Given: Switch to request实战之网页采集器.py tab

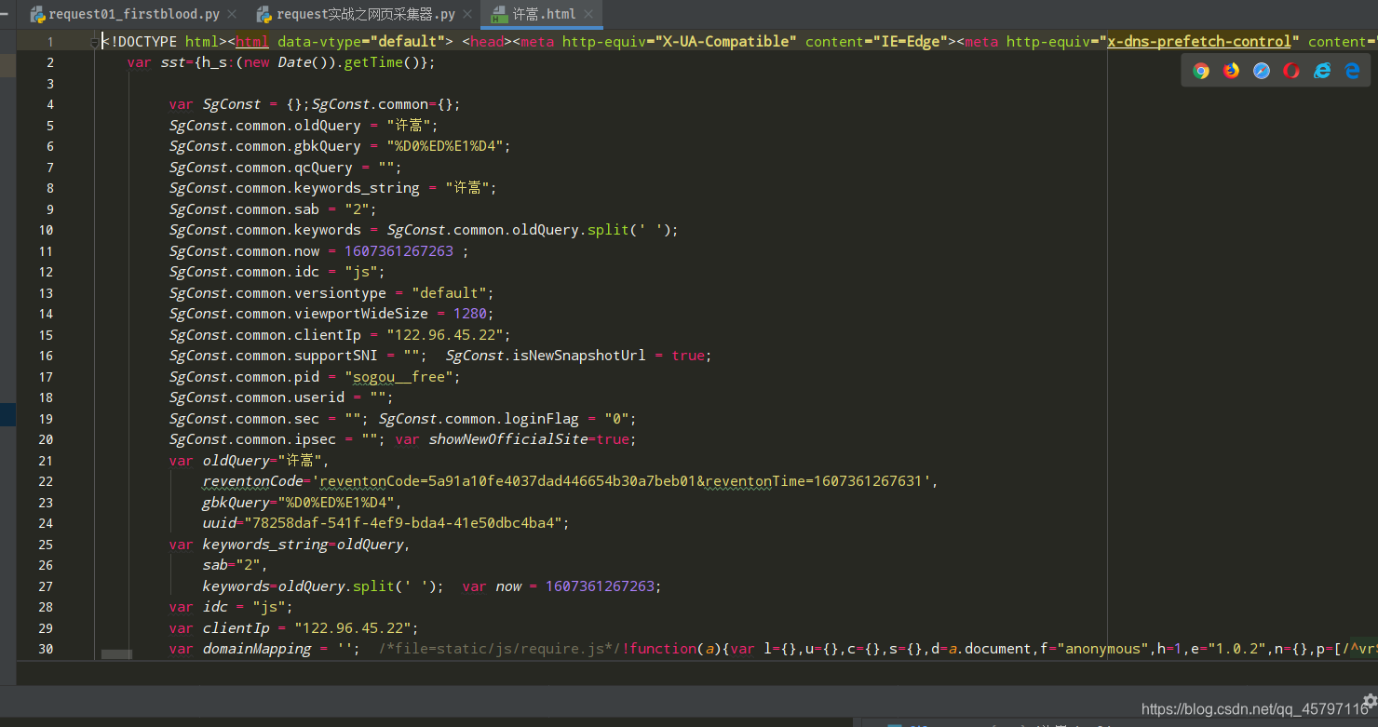Looking at the screenshot, I should tap(366, 14).
